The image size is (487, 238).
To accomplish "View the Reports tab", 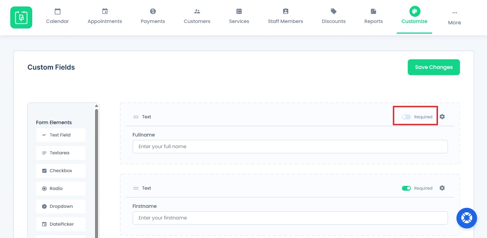I will pos(373,16).
